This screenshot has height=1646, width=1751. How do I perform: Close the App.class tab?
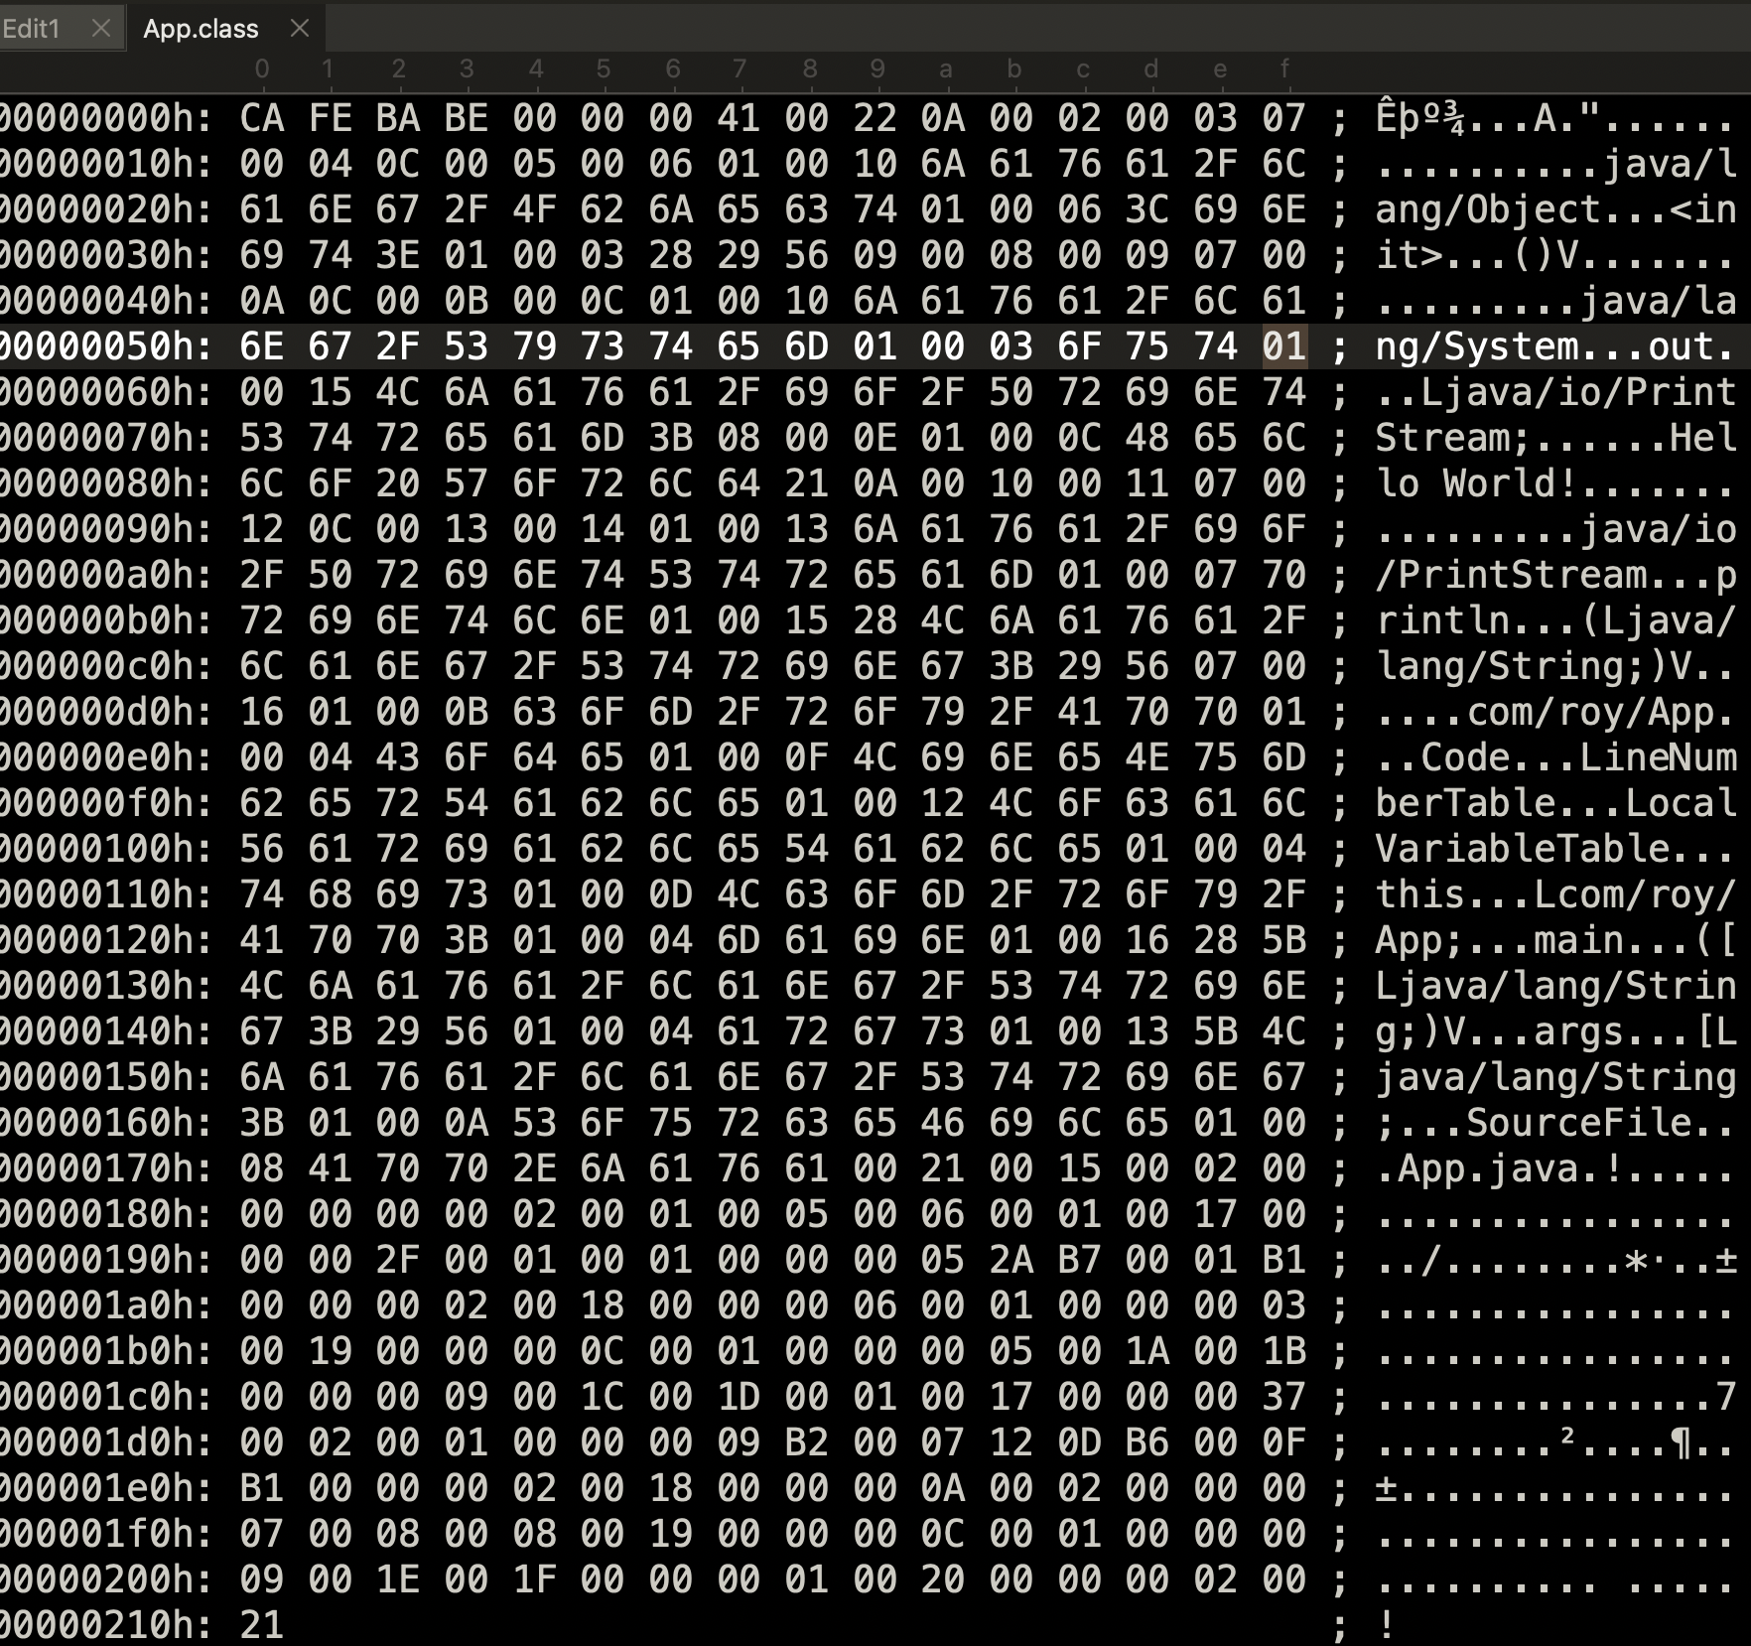300,29
